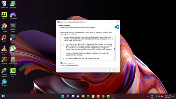The height and width of the screenshot is (99, 176).
Task: Select the Internet Download Manager desktop icon
Action: 4,72
